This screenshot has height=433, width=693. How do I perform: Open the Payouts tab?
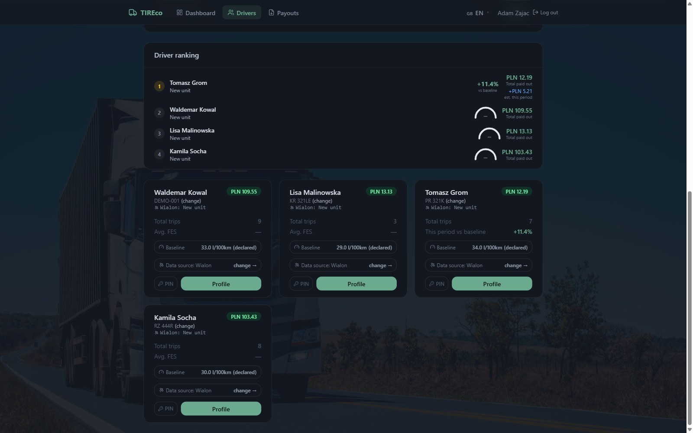click(283, 13)
